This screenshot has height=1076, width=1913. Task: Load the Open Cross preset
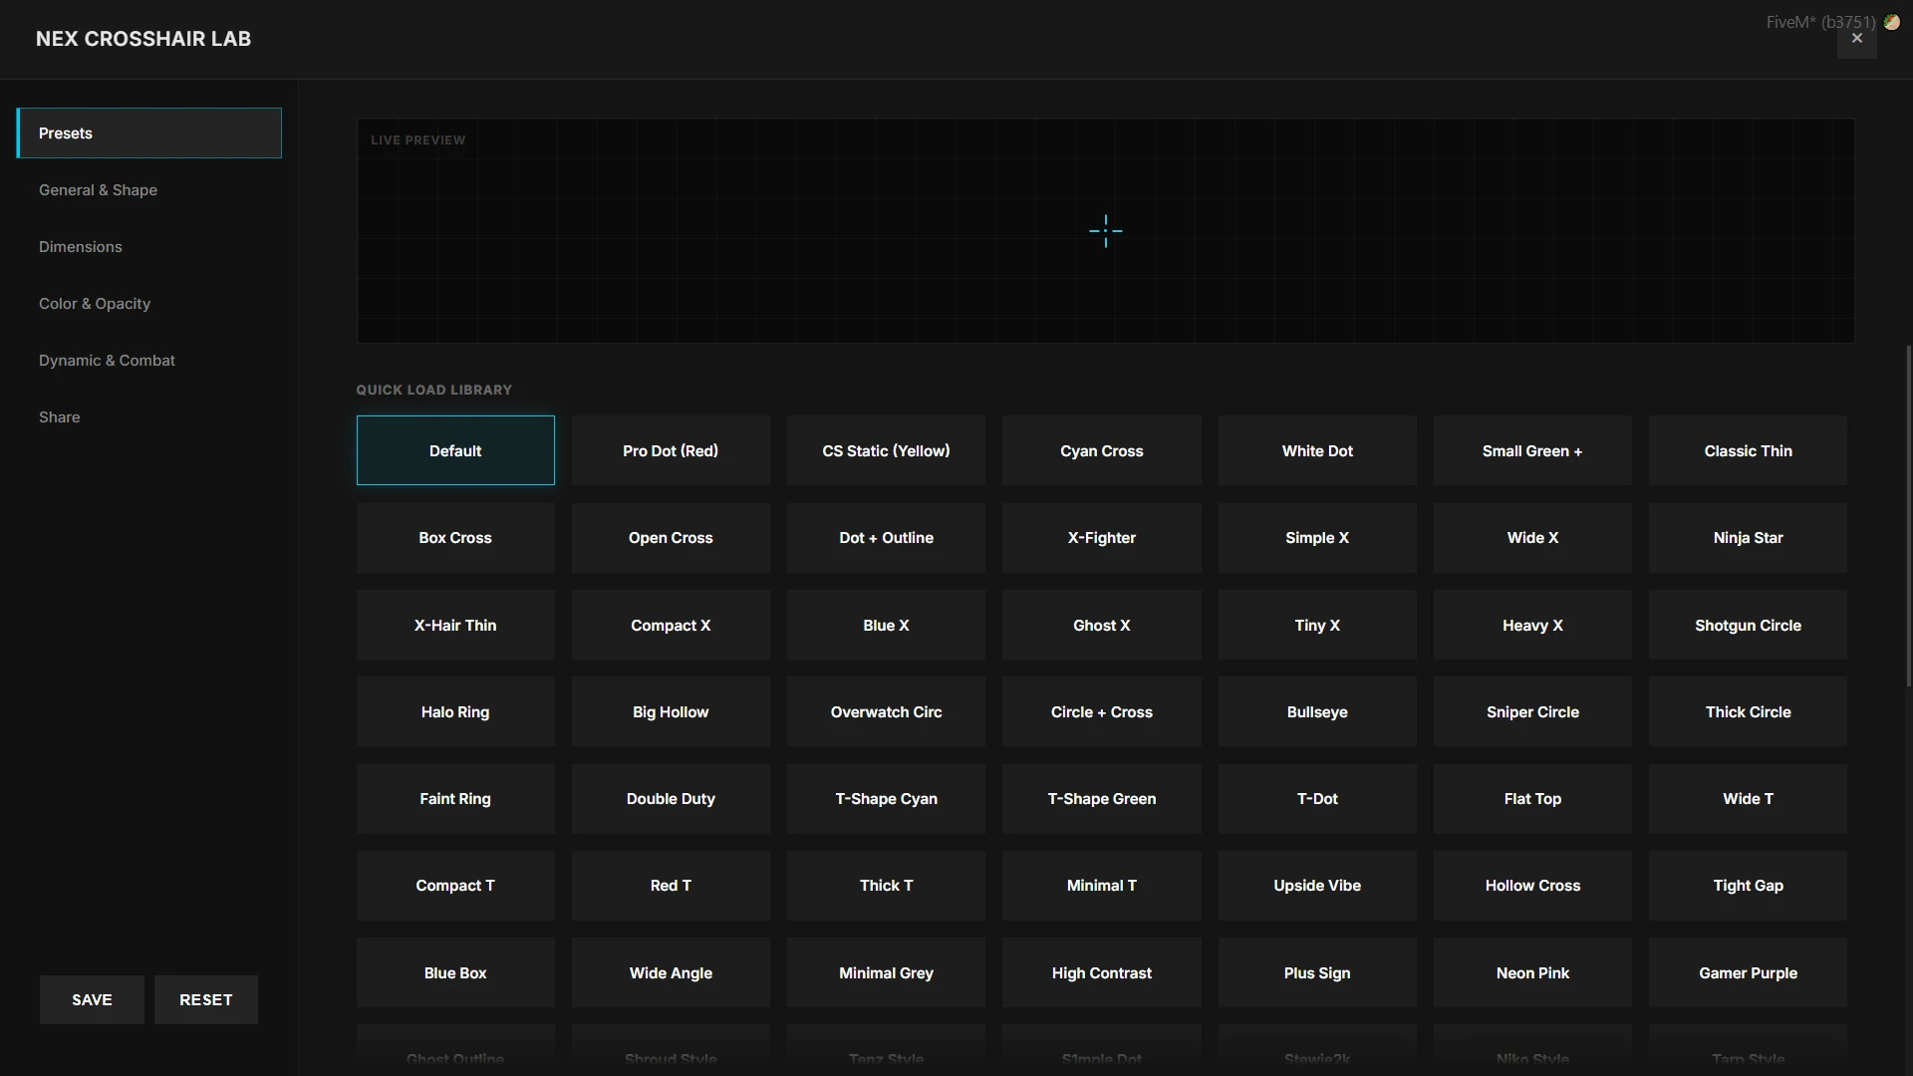click(x=671, y=538)
